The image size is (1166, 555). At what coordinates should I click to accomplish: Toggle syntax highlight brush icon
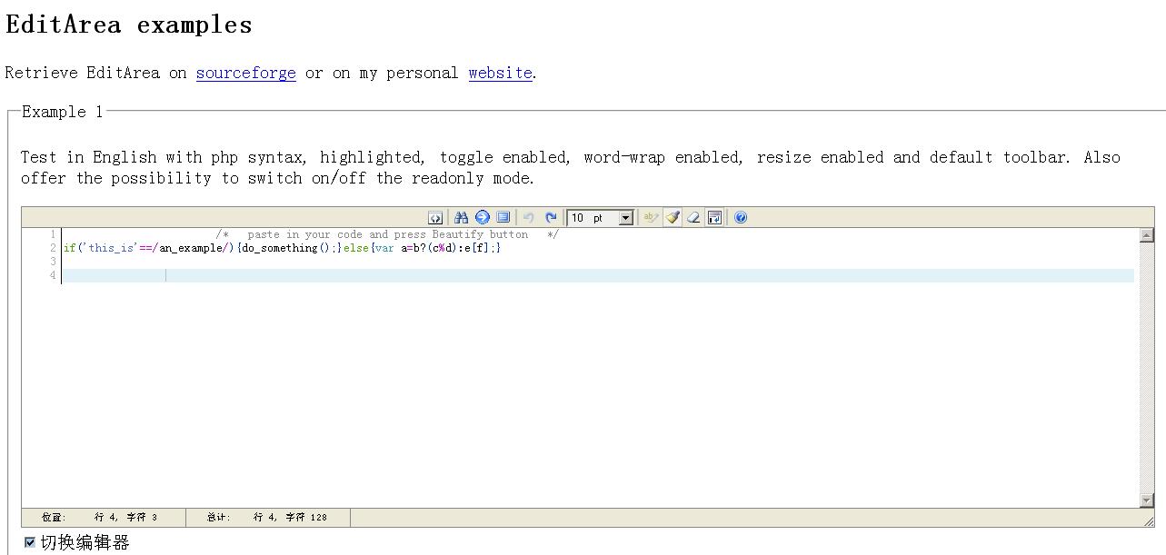(673, 218)
